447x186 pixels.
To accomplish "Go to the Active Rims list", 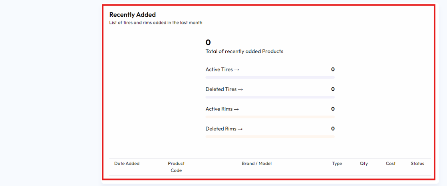I will click(222, 109).
